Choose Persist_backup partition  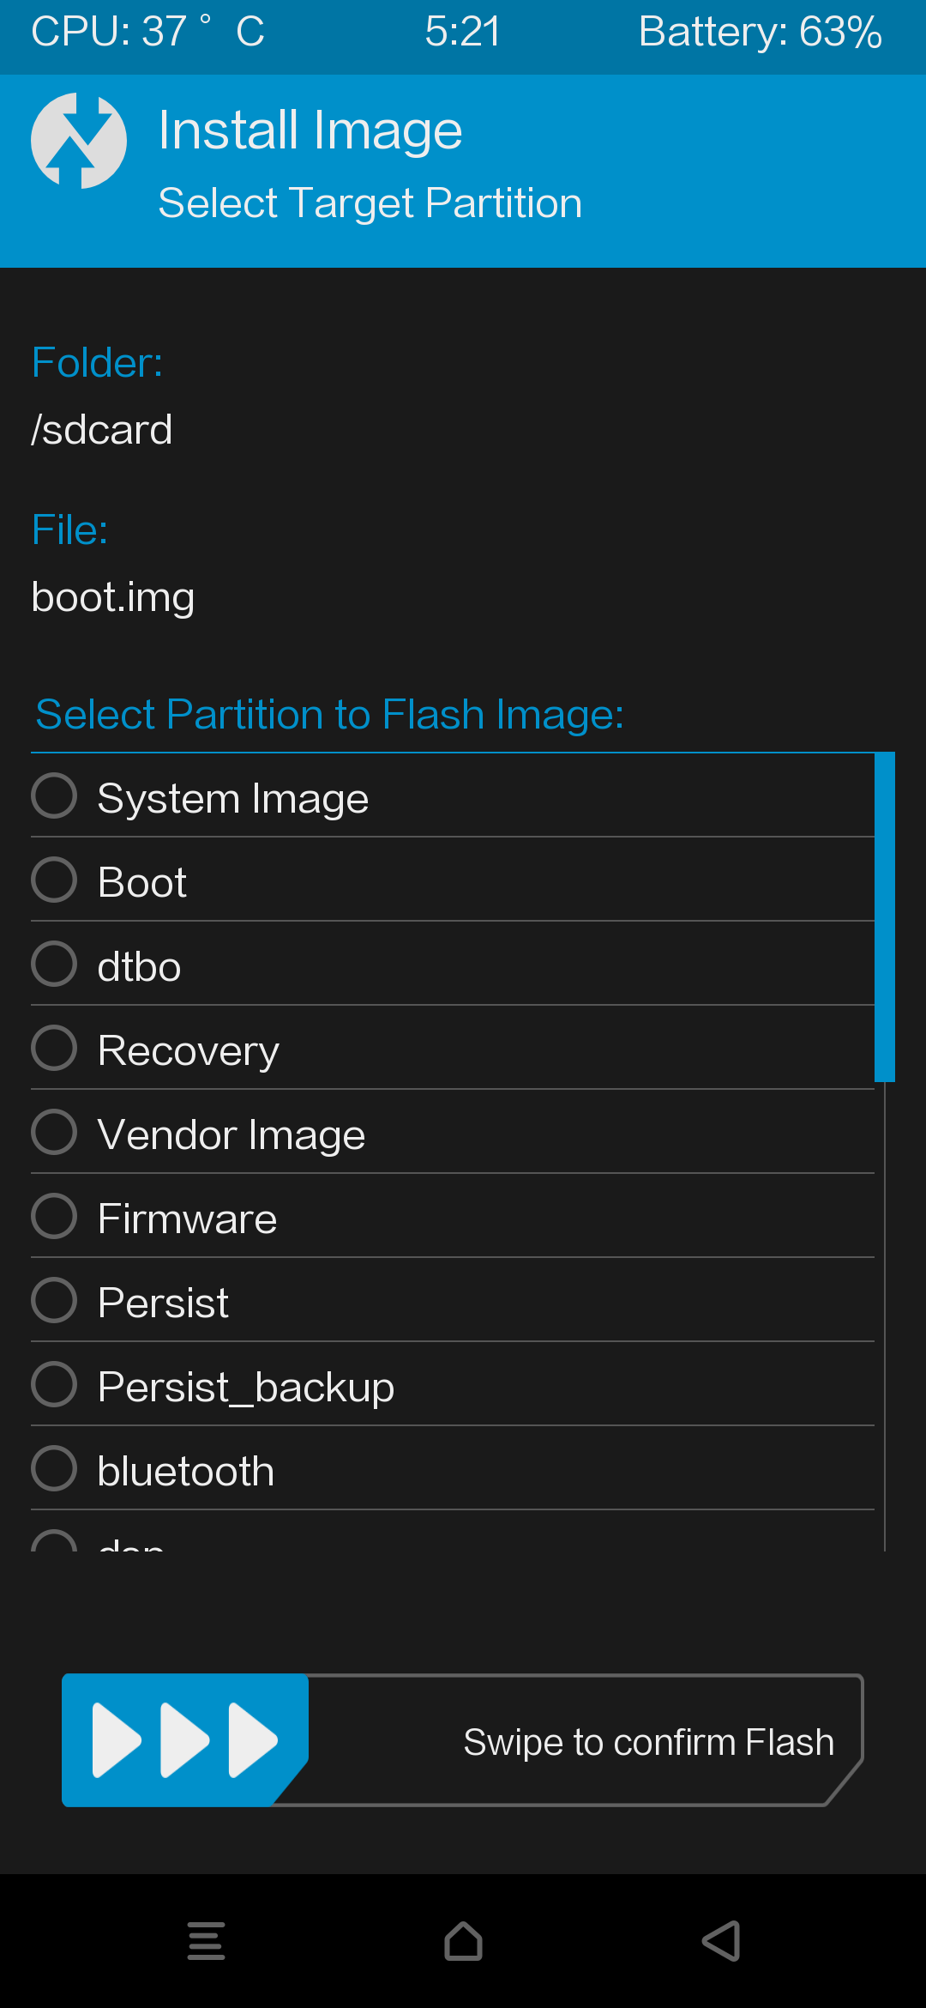pos(453,1385)
